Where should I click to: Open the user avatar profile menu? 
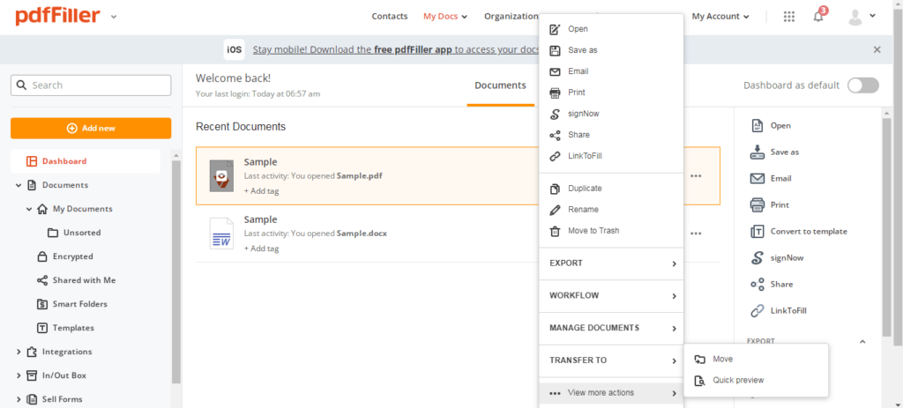coord(862,17)
